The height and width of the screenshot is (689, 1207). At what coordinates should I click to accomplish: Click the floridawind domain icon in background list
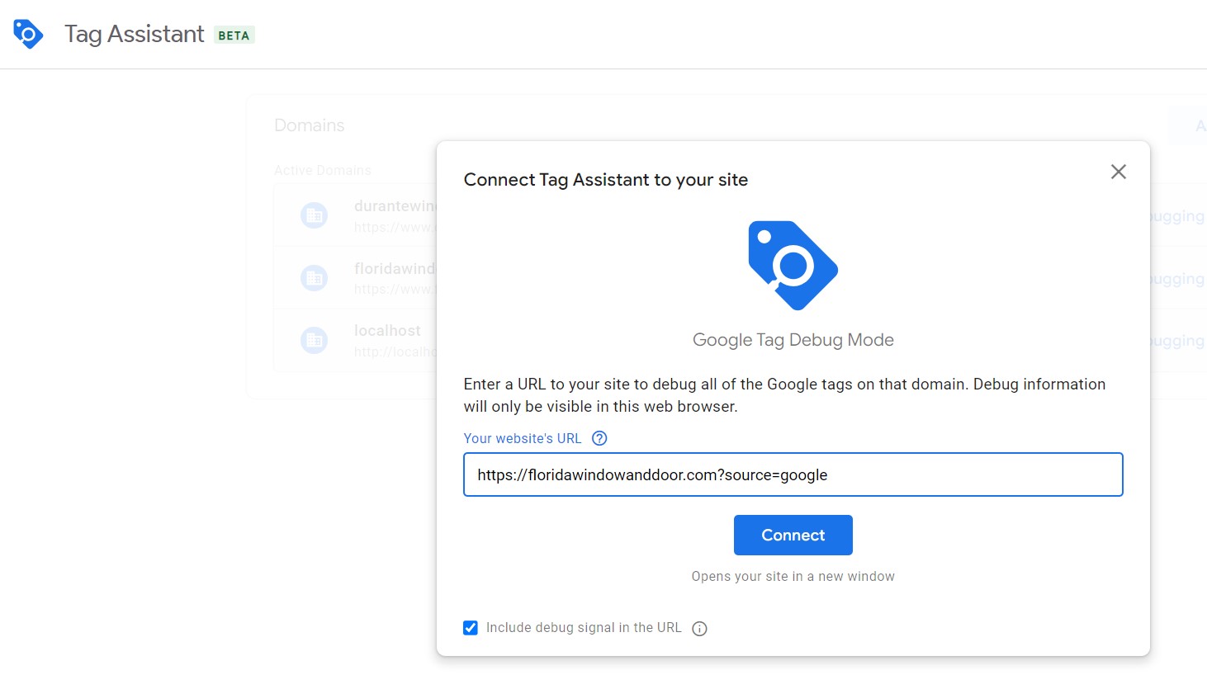coord(314,278)
